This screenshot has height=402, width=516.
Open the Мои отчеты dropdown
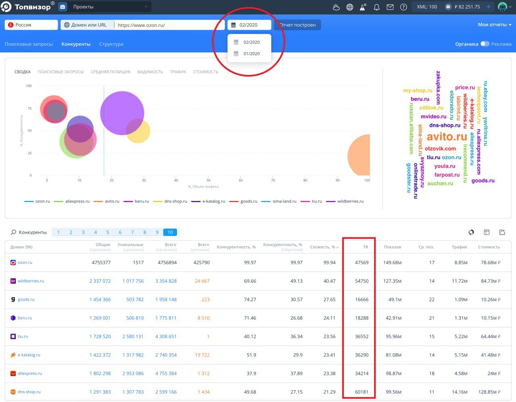[494, 25]
